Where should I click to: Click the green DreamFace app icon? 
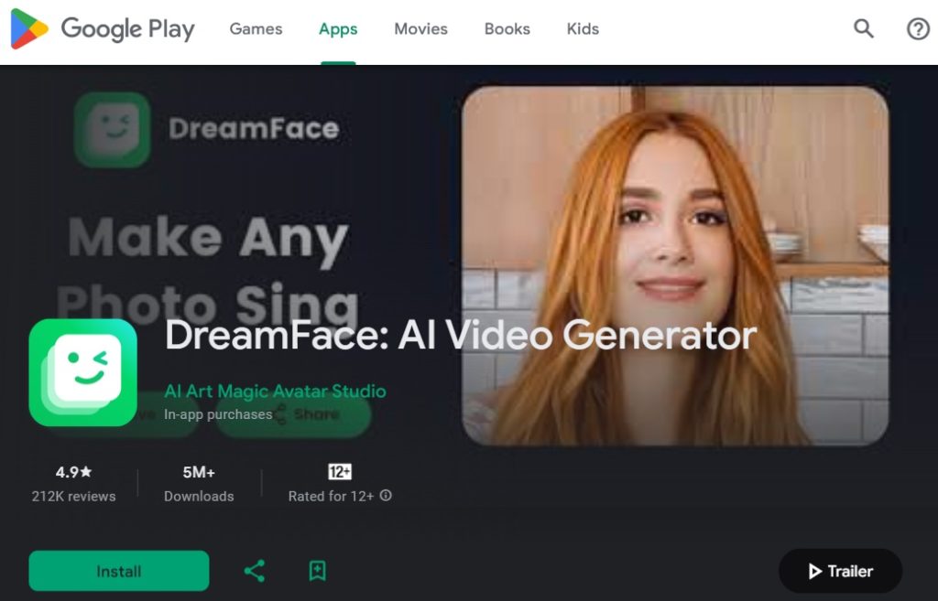pos(82,372)
